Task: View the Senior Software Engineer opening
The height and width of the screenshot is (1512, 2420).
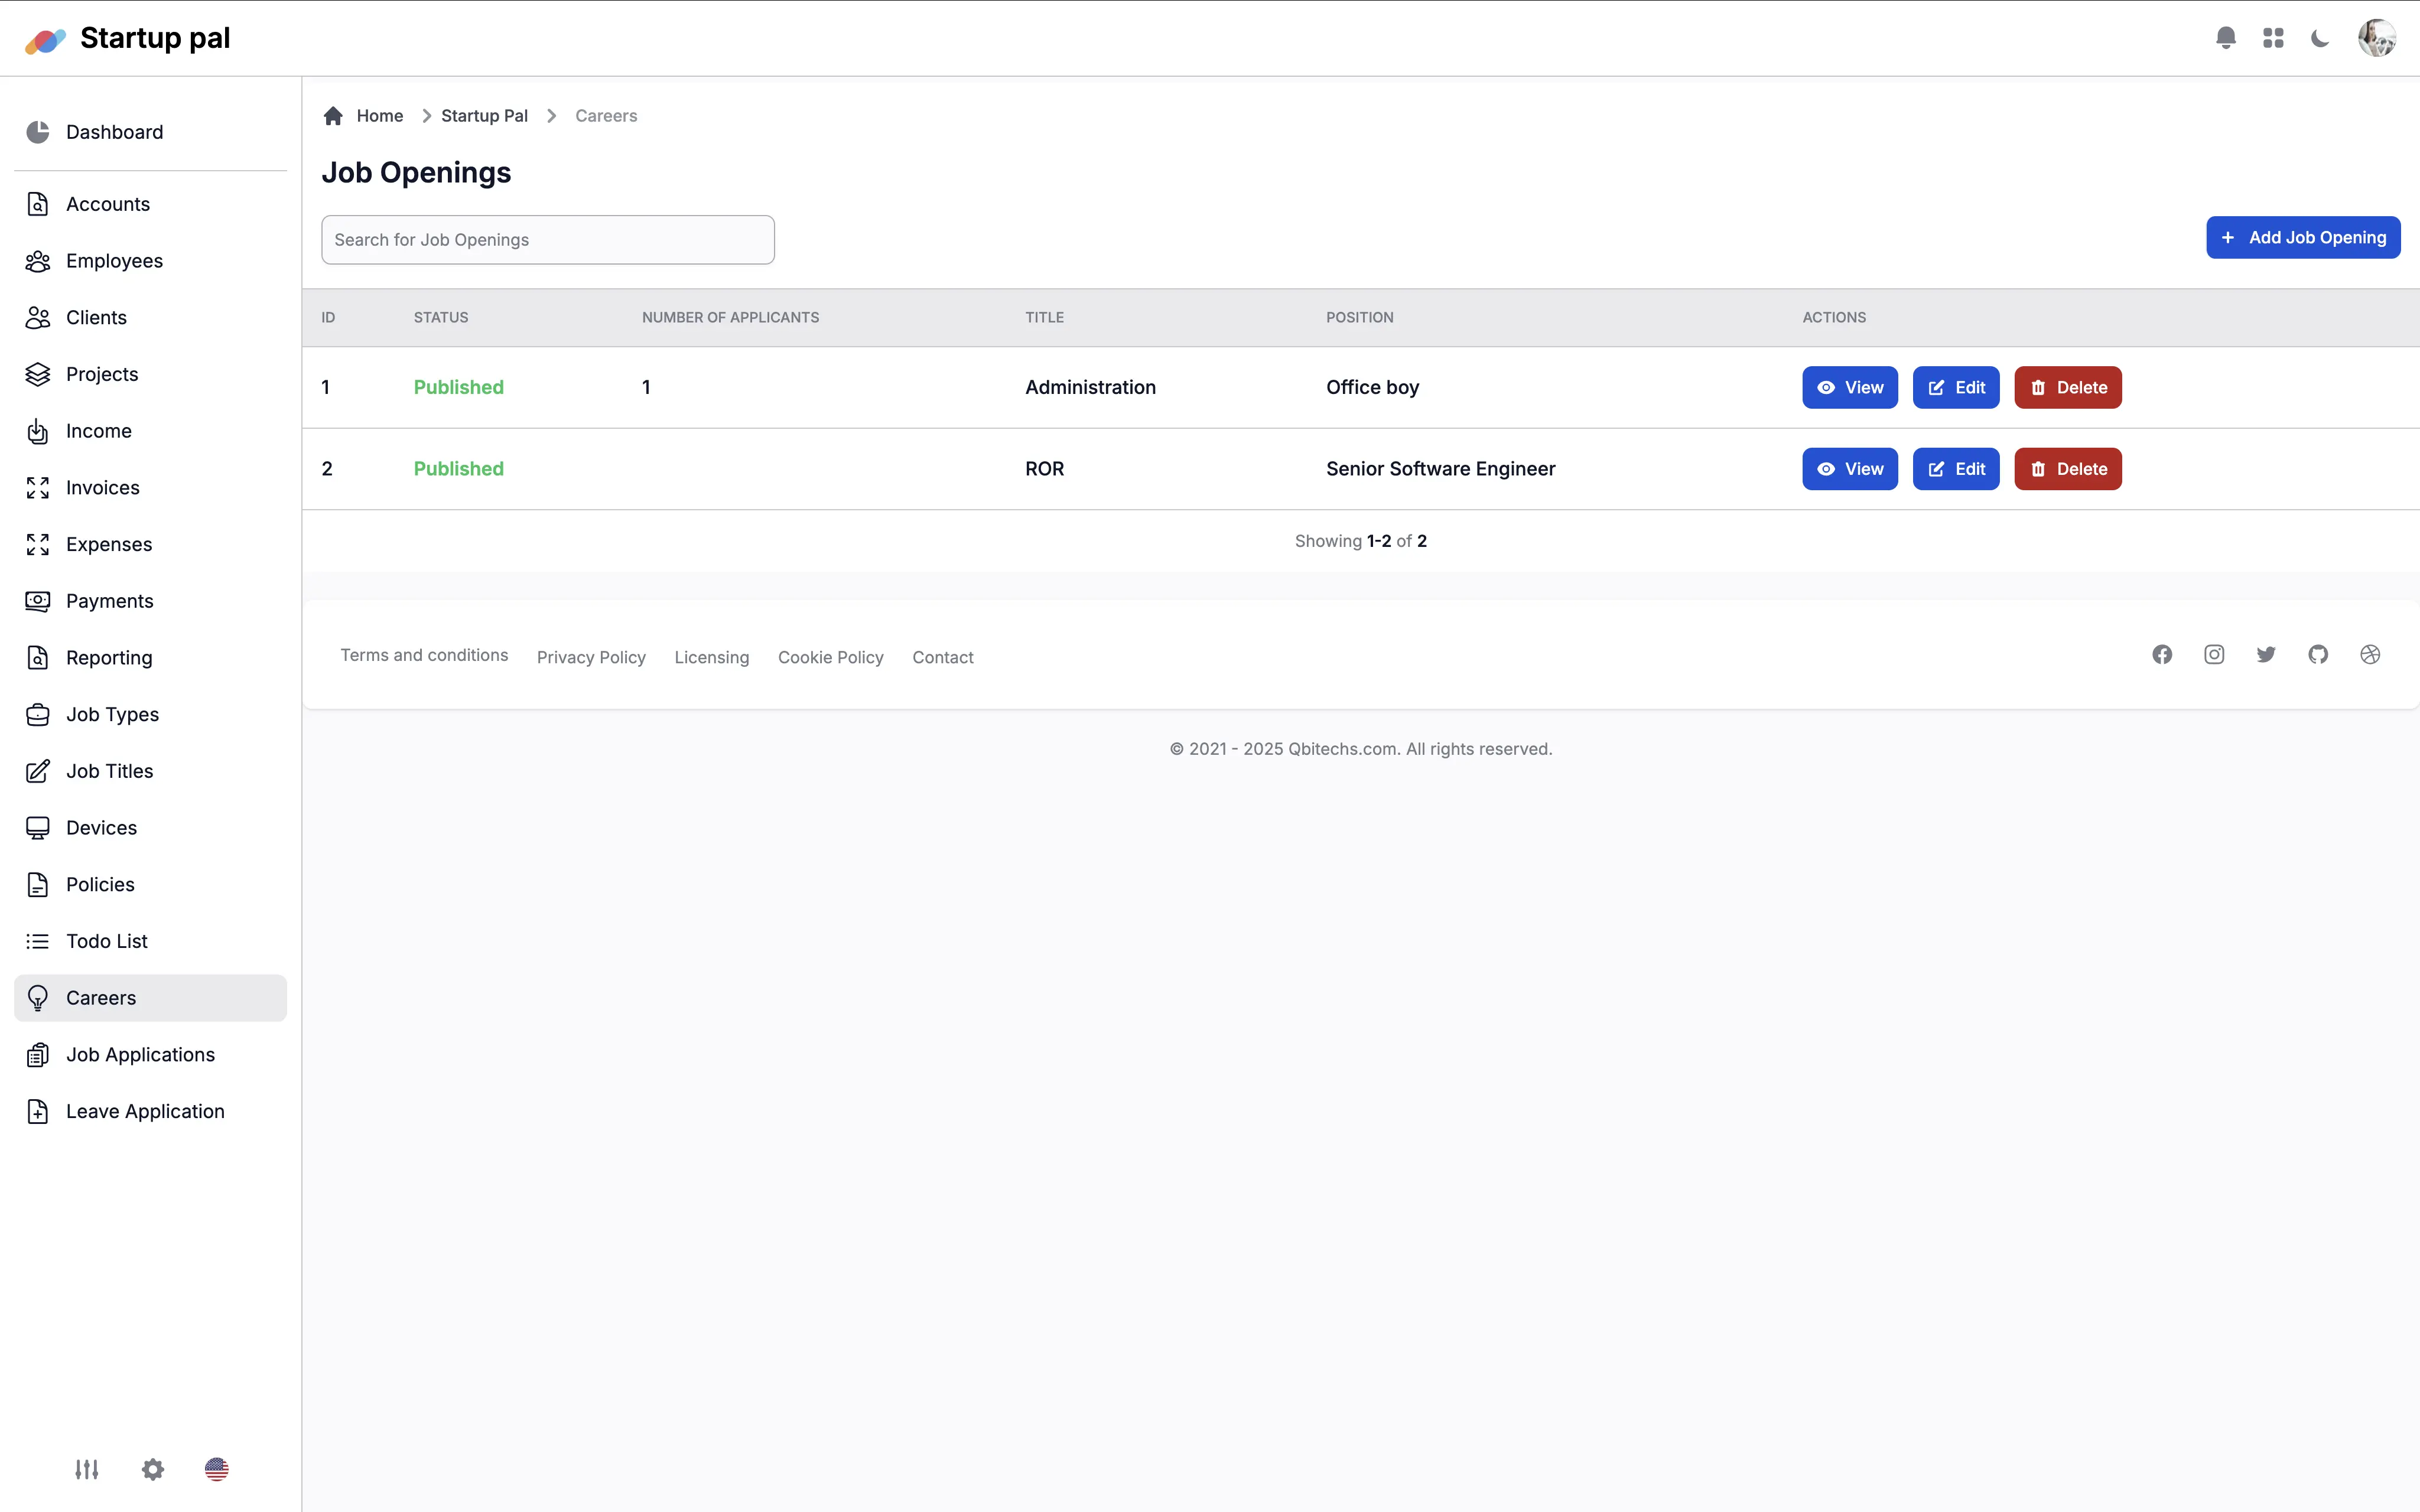Action: 1850,469
